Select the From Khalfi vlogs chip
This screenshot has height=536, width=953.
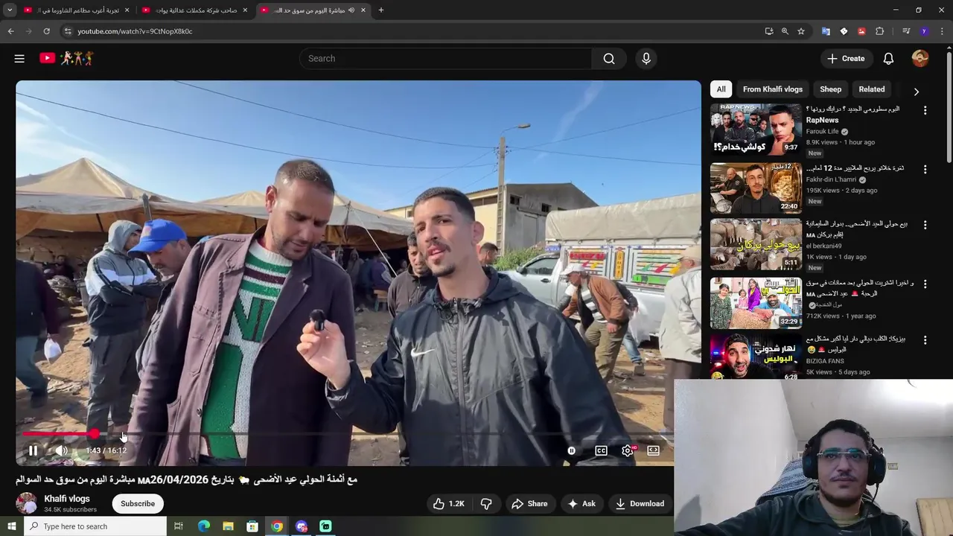tap(773, 89)
